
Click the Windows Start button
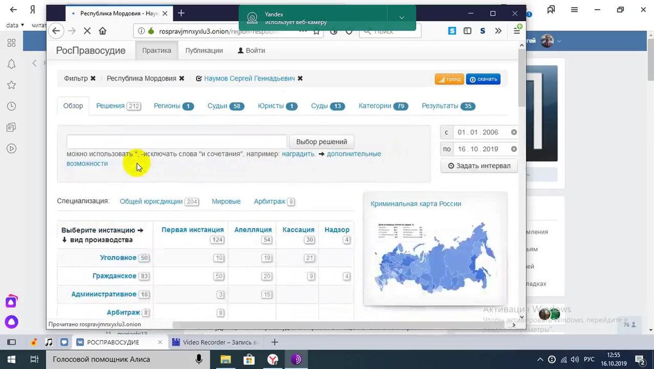[x=12, y=359]
